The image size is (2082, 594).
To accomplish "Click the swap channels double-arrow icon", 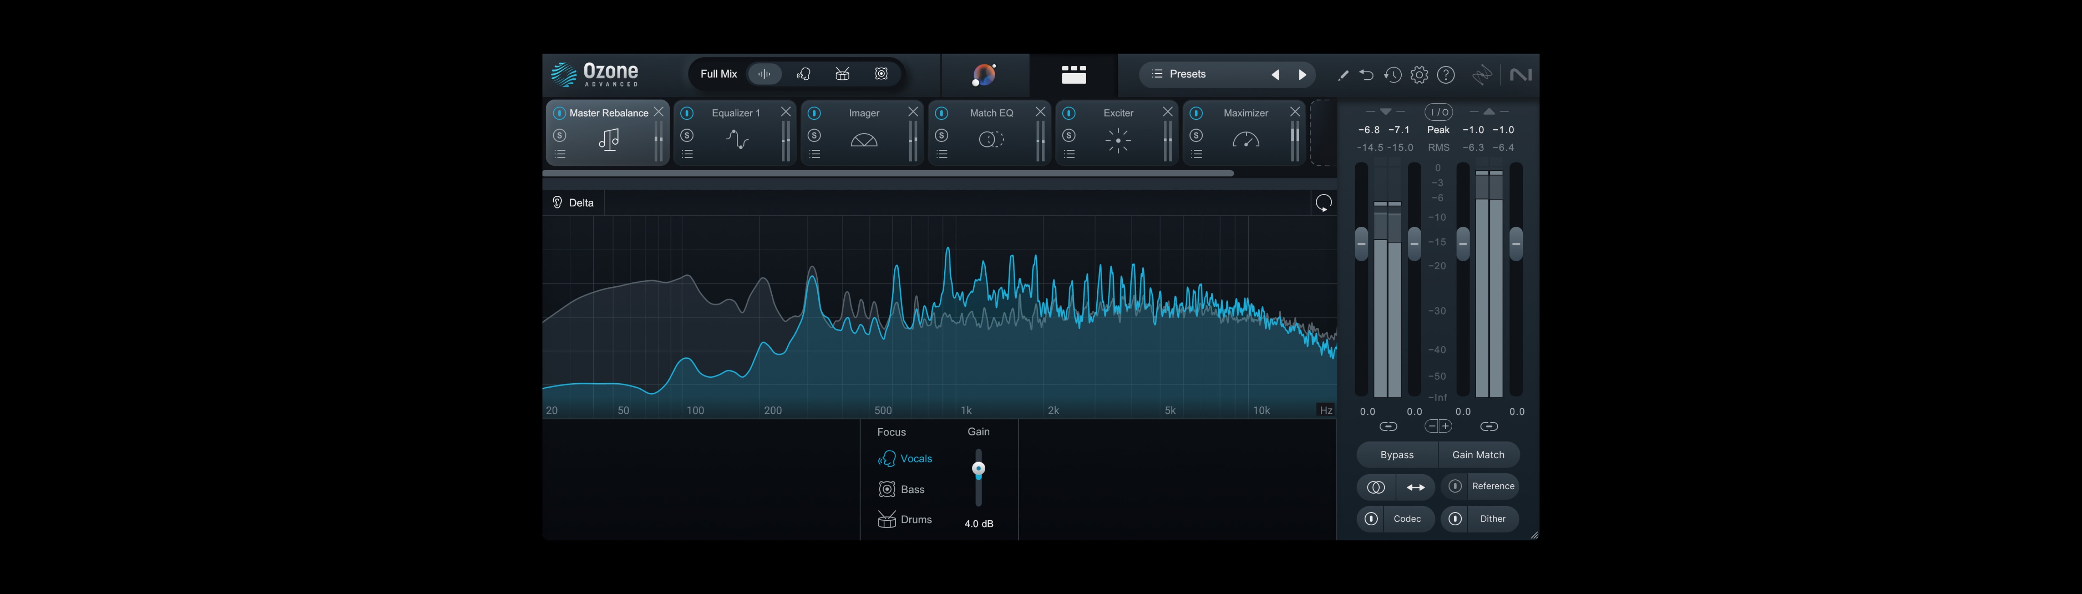I will (x=1415, y=487).
